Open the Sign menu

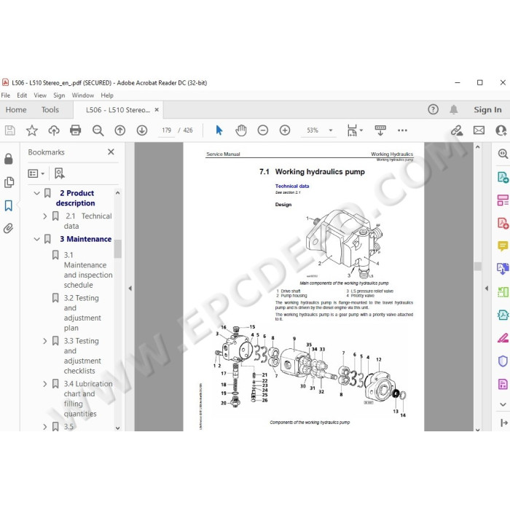coord(59,95)
